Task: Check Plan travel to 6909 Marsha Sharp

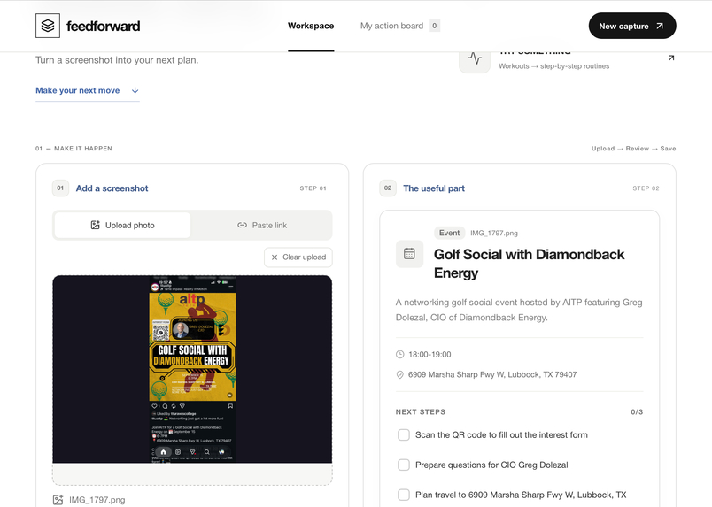Action: click(x=404, y=495)
